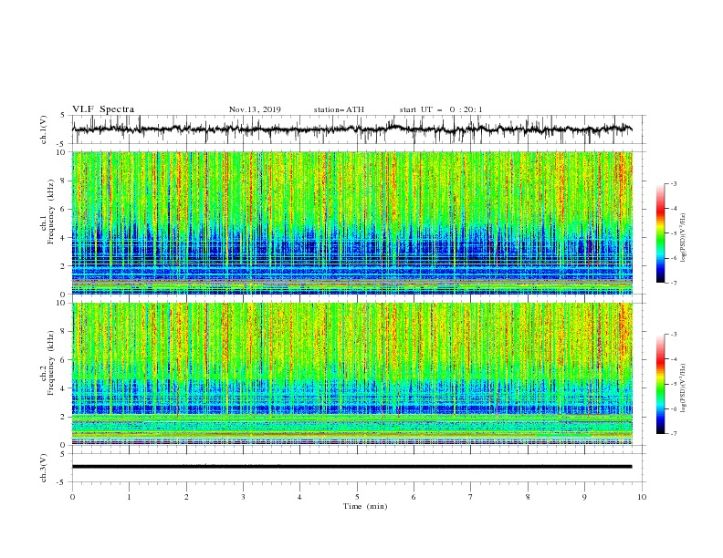The image size is (723, 558).
Task: Click the time axis tick label '5'
Action: 357,497
